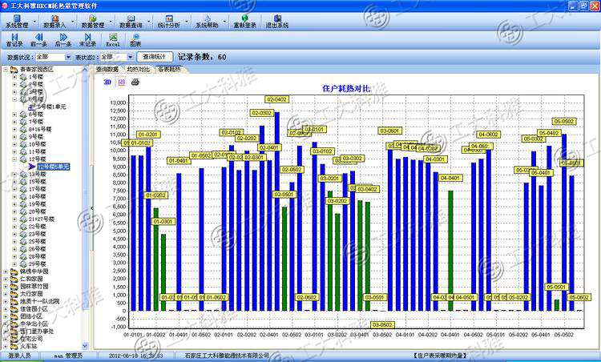Select the 21+27号楼 tree item
Image resolution: width=601 pixels, height=362 pixels.
(x=42, y=219)
